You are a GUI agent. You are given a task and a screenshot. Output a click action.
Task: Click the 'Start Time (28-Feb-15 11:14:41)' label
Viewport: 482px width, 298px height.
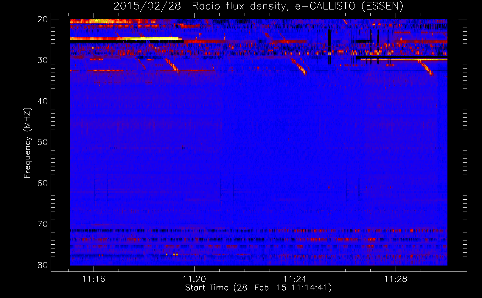(x=258, y=288)
